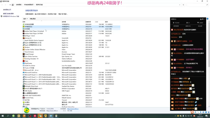Select the 360安全浏览器 program row
The width and height of the screenshot is (210, 118).
tap(71, 24)
